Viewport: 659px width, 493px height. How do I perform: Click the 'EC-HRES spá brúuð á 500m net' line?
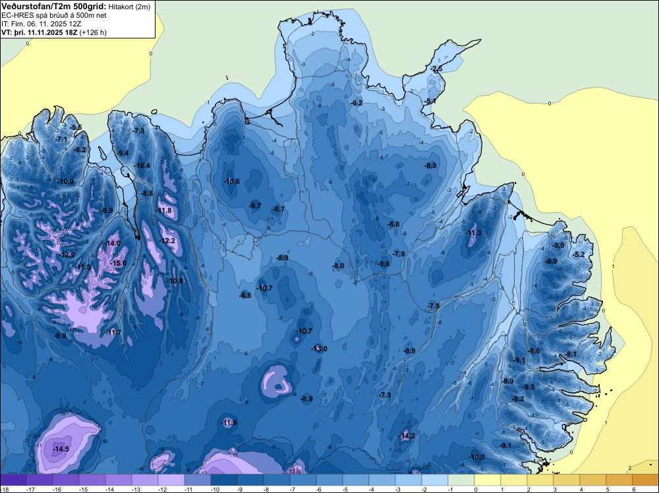54,15
